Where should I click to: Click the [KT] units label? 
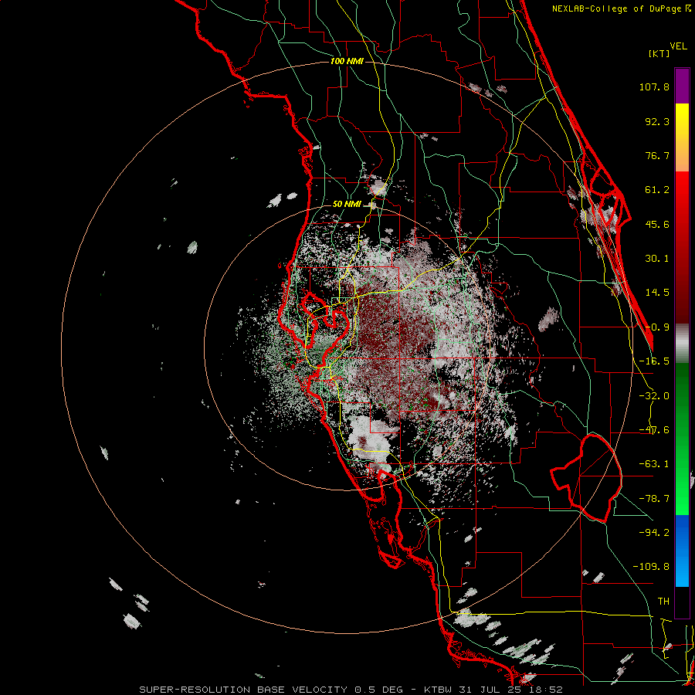(x=659, y=53)
